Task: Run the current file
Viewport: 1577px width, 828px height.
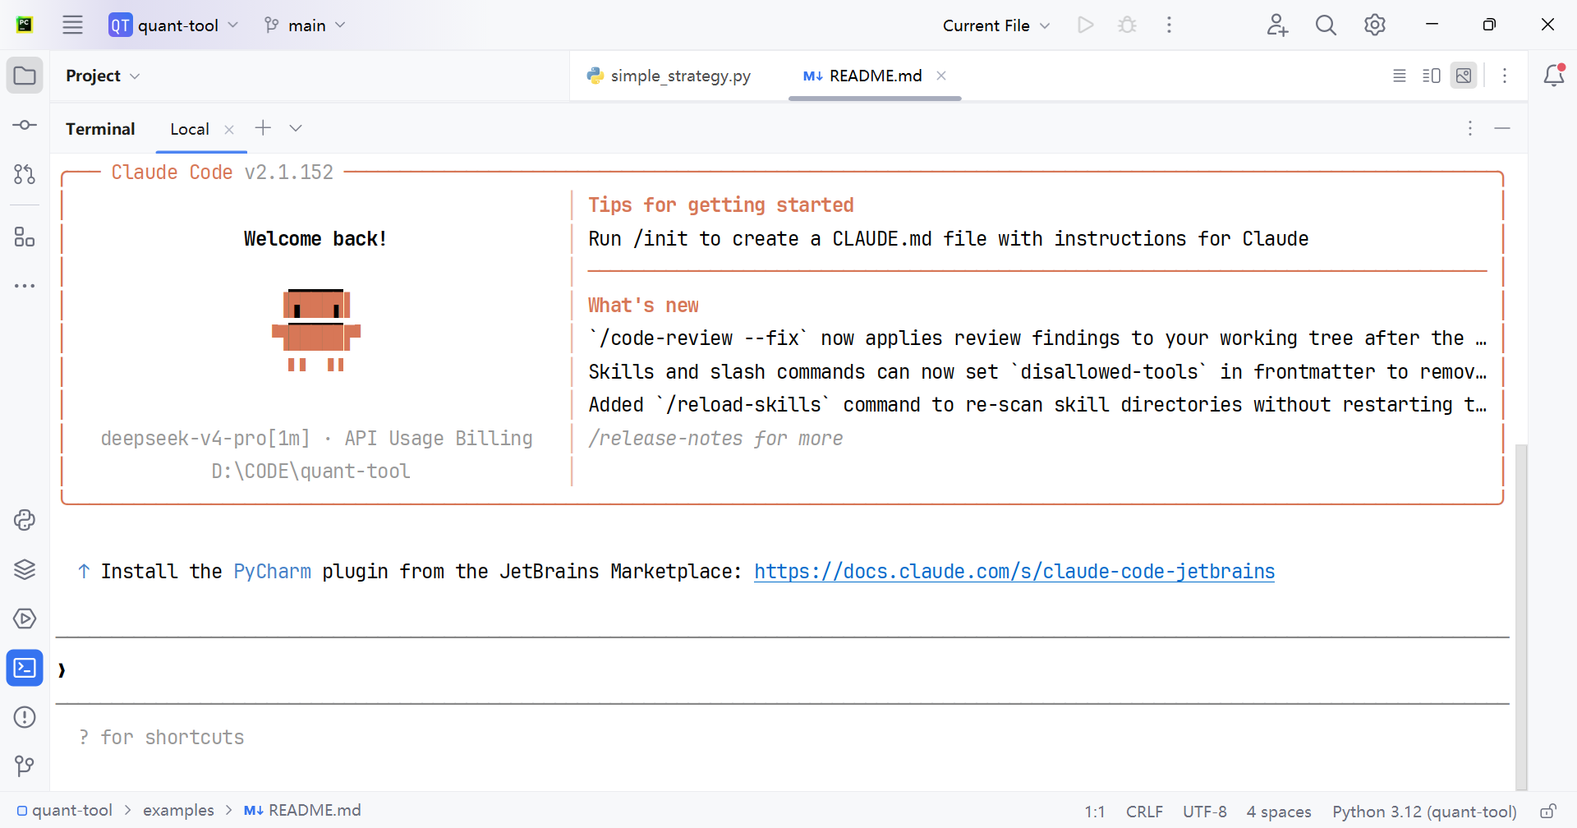Action: (x=1086, y=25)
